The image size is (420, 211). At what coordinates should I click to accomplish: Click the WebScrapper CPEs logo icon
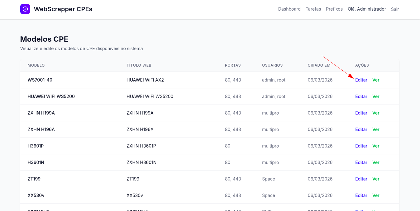coord(25,9)
